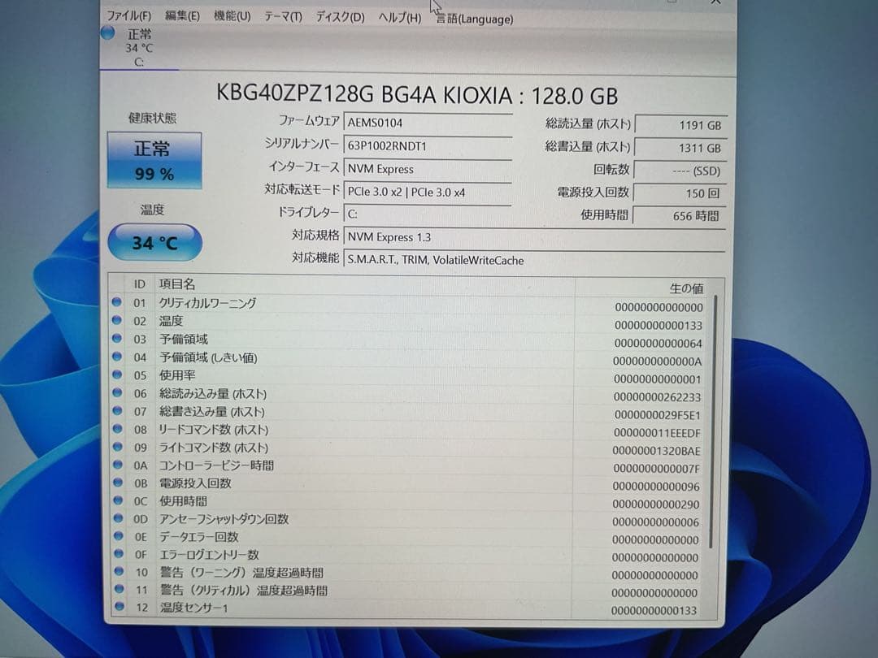Screen dimensions: 878x658
Task: Click status icon of row 02 温度
Action: tap(116, 320)
